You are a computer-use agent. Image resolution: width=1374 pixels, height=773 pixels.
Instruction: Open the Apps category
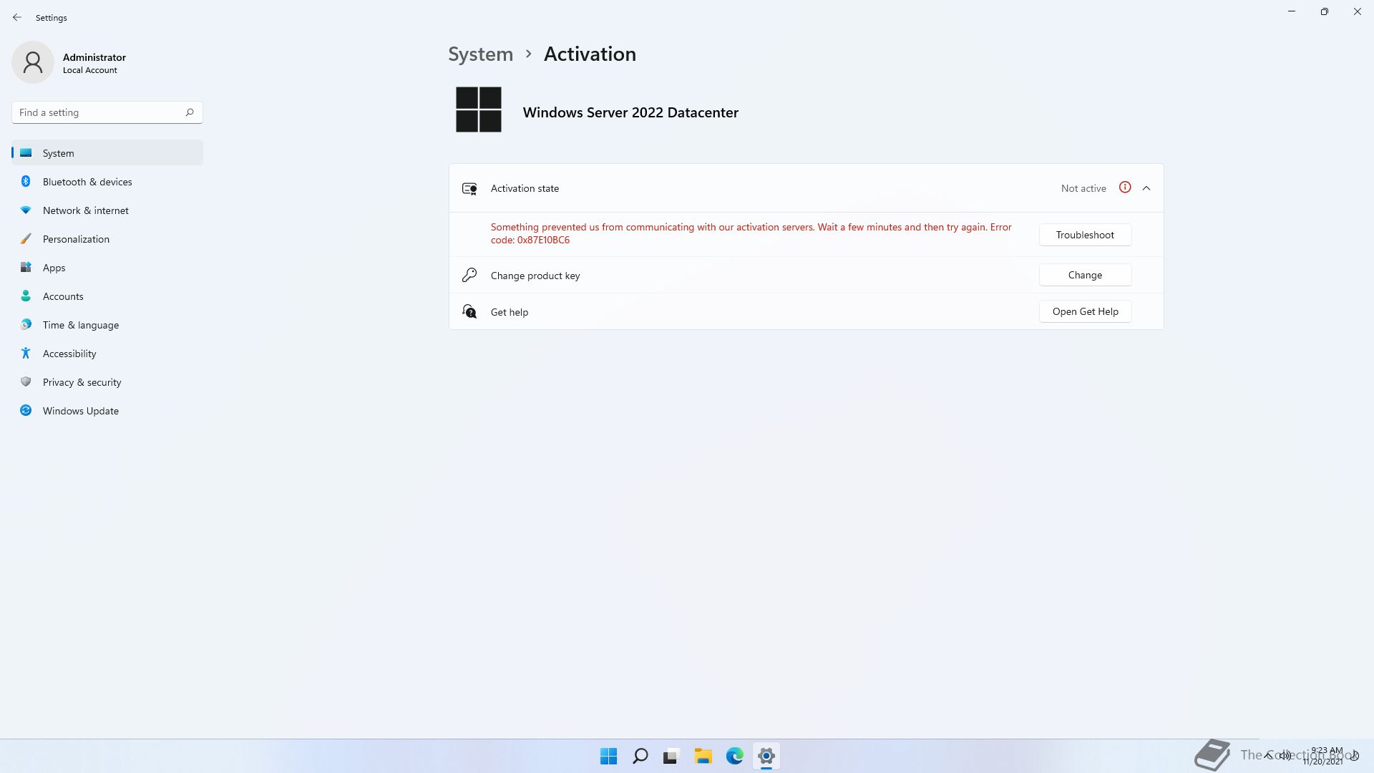coord(107,268)
